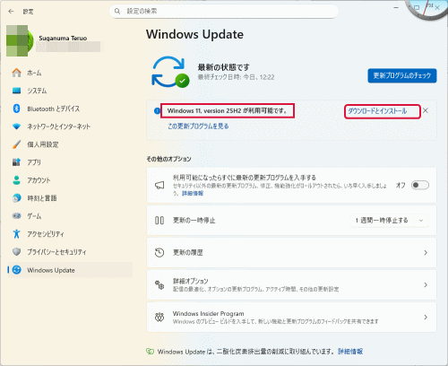Click 最終チェック日時 timestamp text
448x366 pixels.
pos(236,77)
